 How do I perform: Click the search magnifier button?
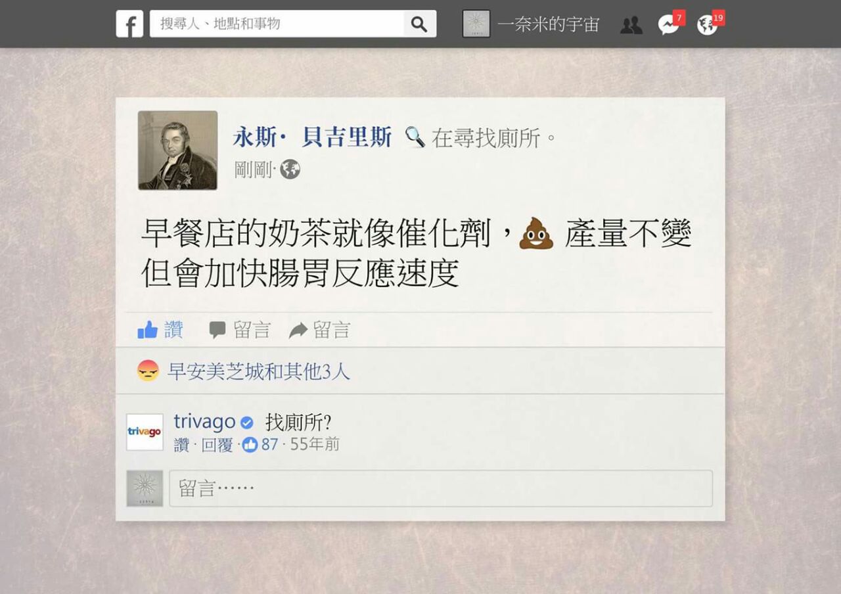pos(419,24)
